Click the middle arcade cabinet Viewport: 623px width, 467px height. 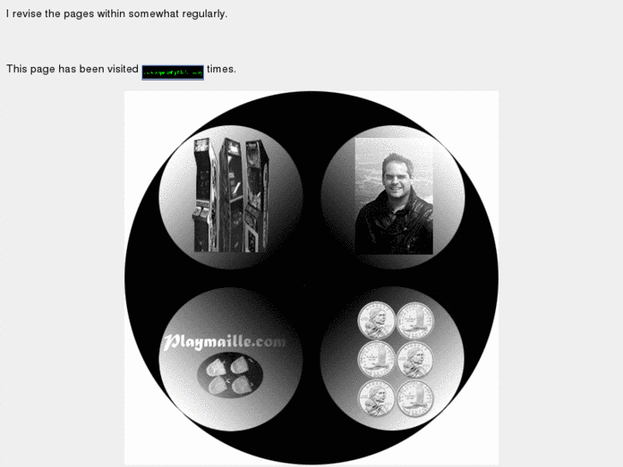pyautogui.click(x=231, y=195)
